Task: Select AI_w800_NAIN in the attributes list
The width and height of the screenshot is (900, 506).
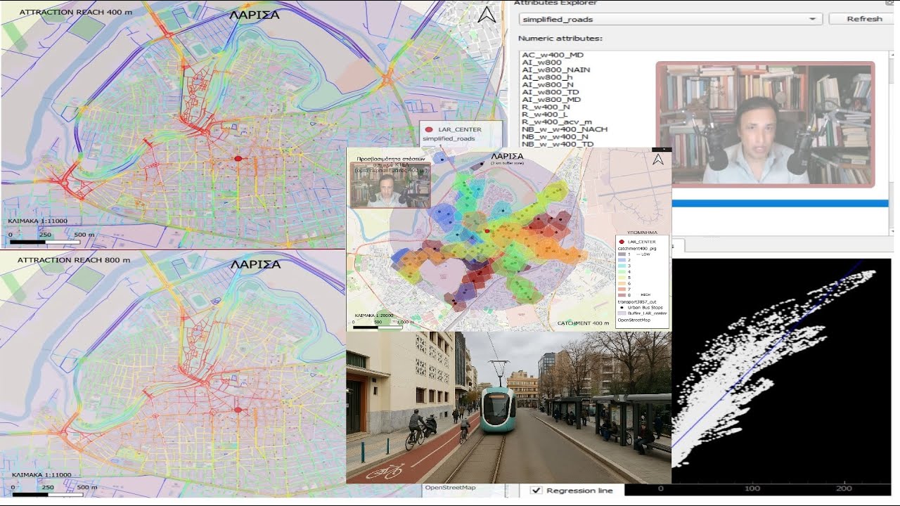Action: pos(556,70)
